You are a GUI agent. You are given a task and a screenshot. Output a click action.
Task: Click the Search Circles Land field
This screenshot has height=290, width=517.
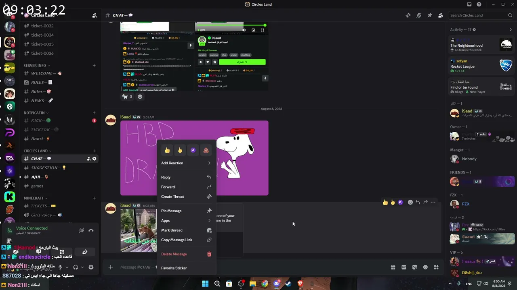coord(481,15)
